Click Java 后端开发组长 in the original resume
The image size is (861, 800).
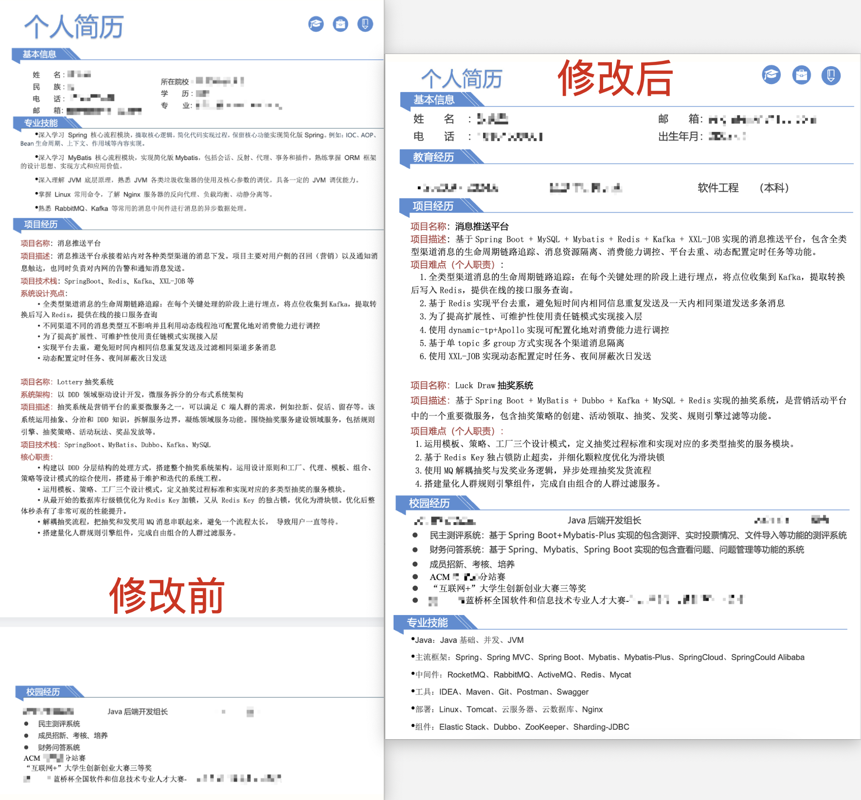138,711
